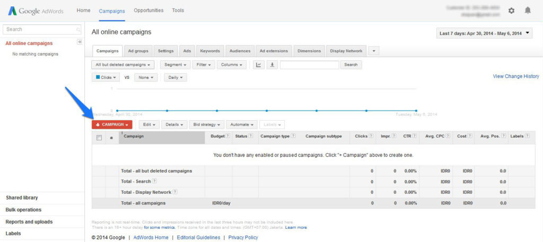Click inside the campaign filter search field
This screenshot has width=543, height=242.
[309, 65]
